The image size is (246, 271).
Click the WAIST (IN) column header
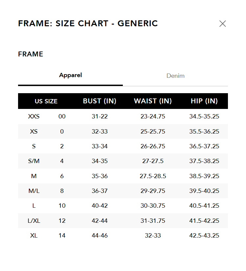pyautogui.click(x=153, y=101)
